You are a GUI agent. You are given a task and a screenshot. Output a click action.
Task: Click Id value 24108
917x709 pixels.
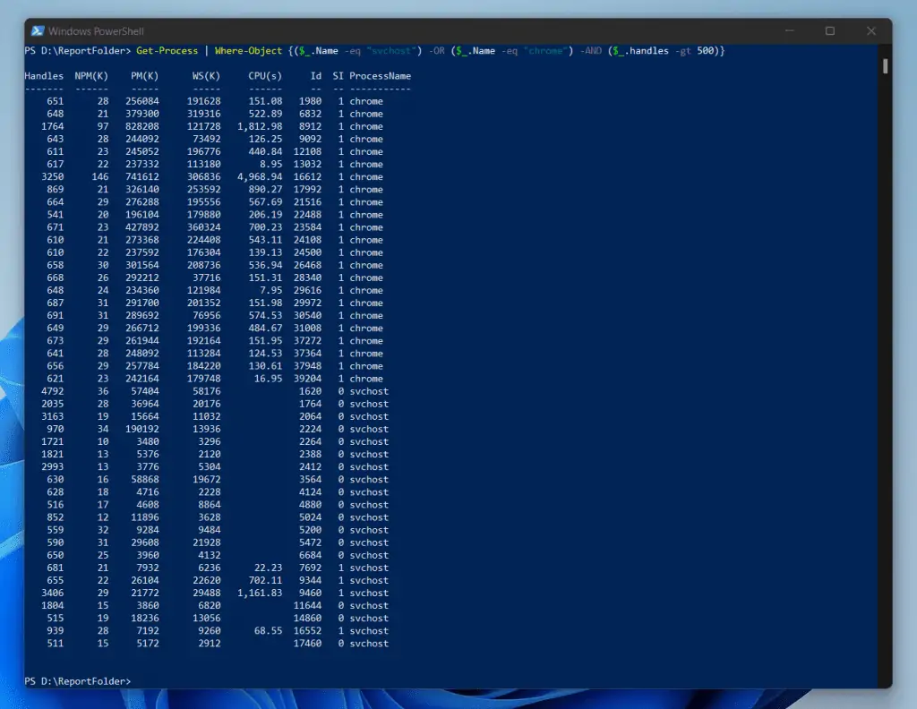tap(308, 240)
